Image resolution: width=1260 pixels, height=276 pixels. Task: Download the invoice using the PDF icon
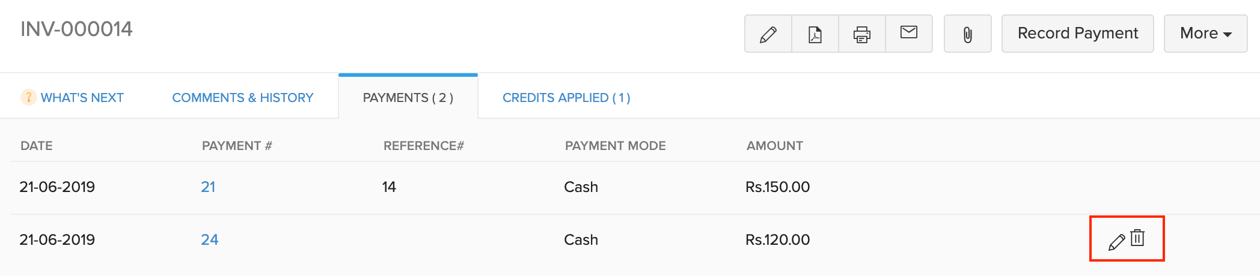point(815,34)
